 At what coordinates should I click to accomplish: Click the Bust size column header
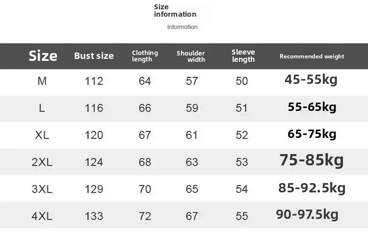tap(94, 56)
